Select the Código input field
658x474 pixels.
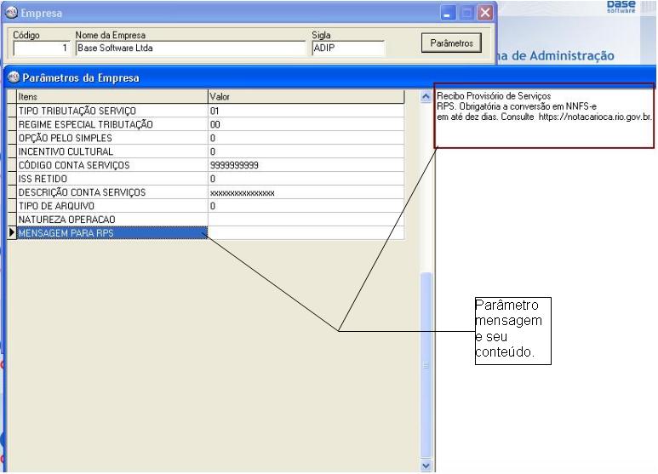click(x=40, y=49)
